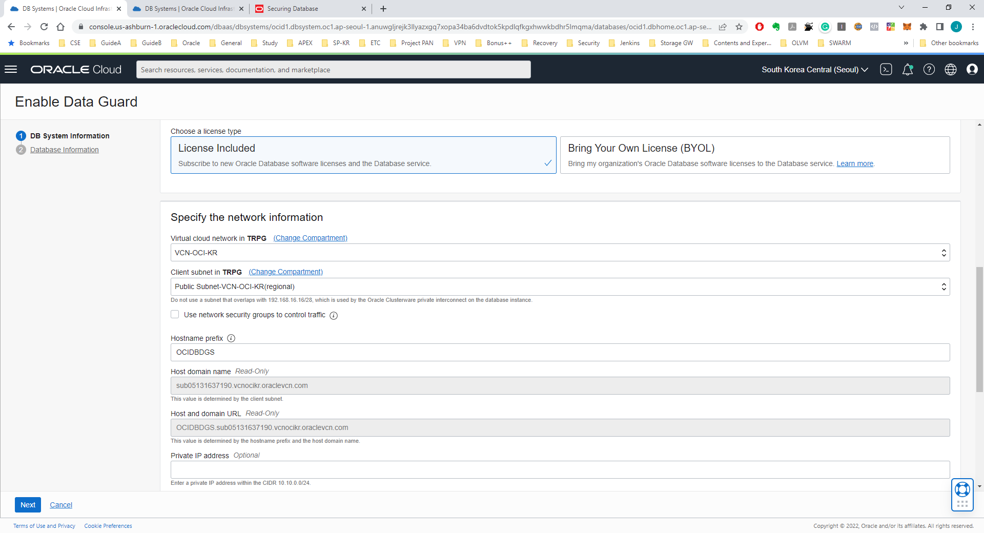
Task: Open the BYOL Learn more link
Action: (855, 164)
